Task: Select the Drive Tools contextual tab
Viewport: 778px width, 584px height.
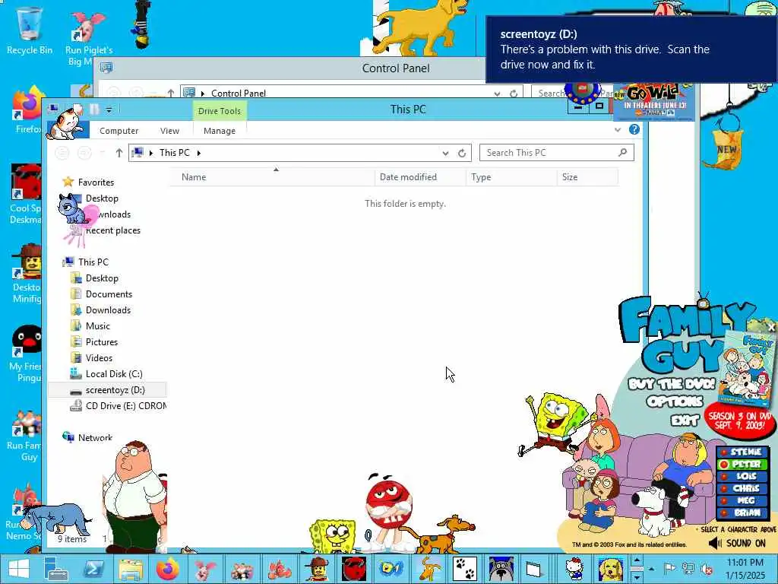Action: tap(220, 111)
